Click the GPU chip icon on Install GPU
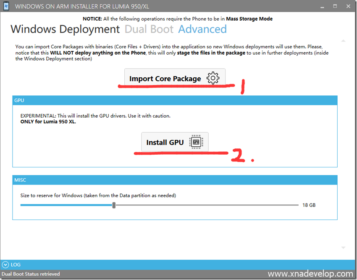 point(196,143)
